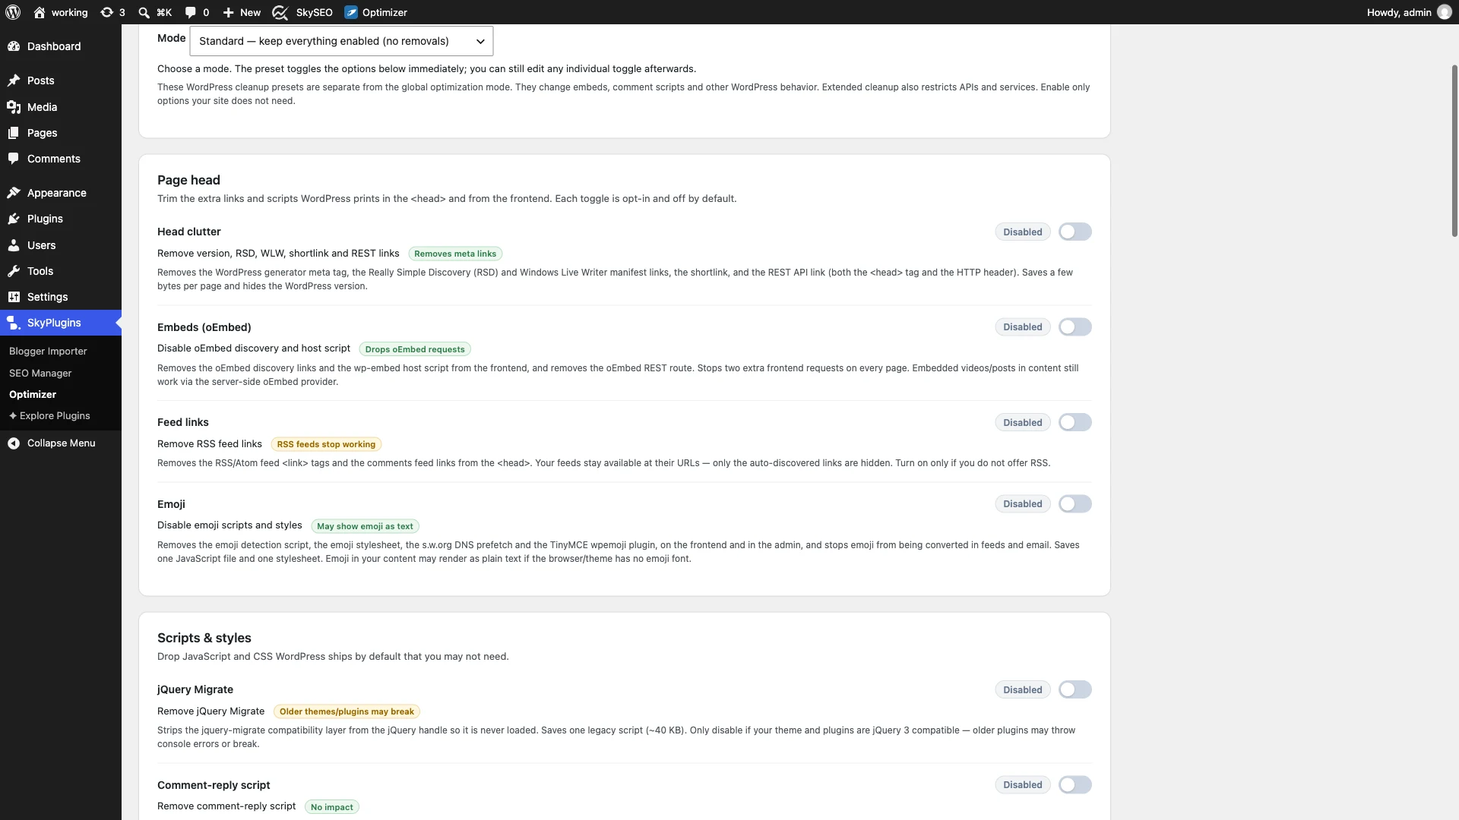Click the Dashboard gauge icon
The width and height of the screenshot is (1459, 820).
pyautogui.click(x=14, y=46)
